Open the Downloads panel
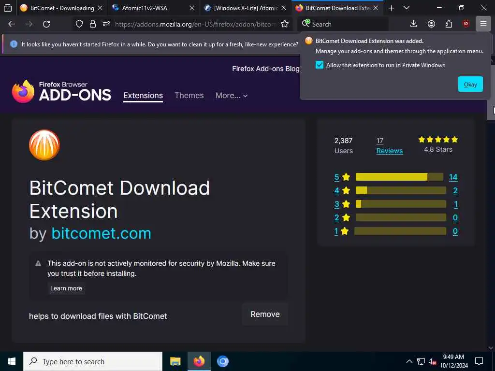Image resolution: width=495 pixels, height=371 pixels. coord(414,24)
